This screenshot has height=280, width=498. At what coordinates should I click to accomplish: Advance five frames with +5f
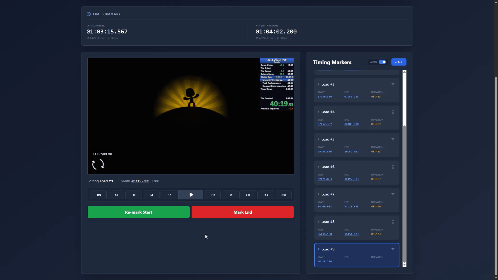[x=230, y=195]
